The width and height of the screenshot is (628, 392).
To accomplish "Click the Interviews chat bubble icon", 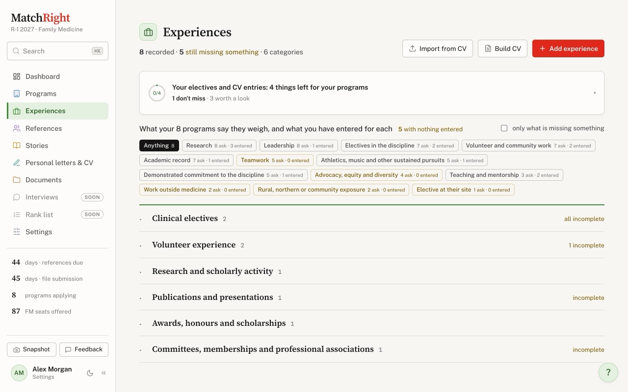I will point(17,197).
